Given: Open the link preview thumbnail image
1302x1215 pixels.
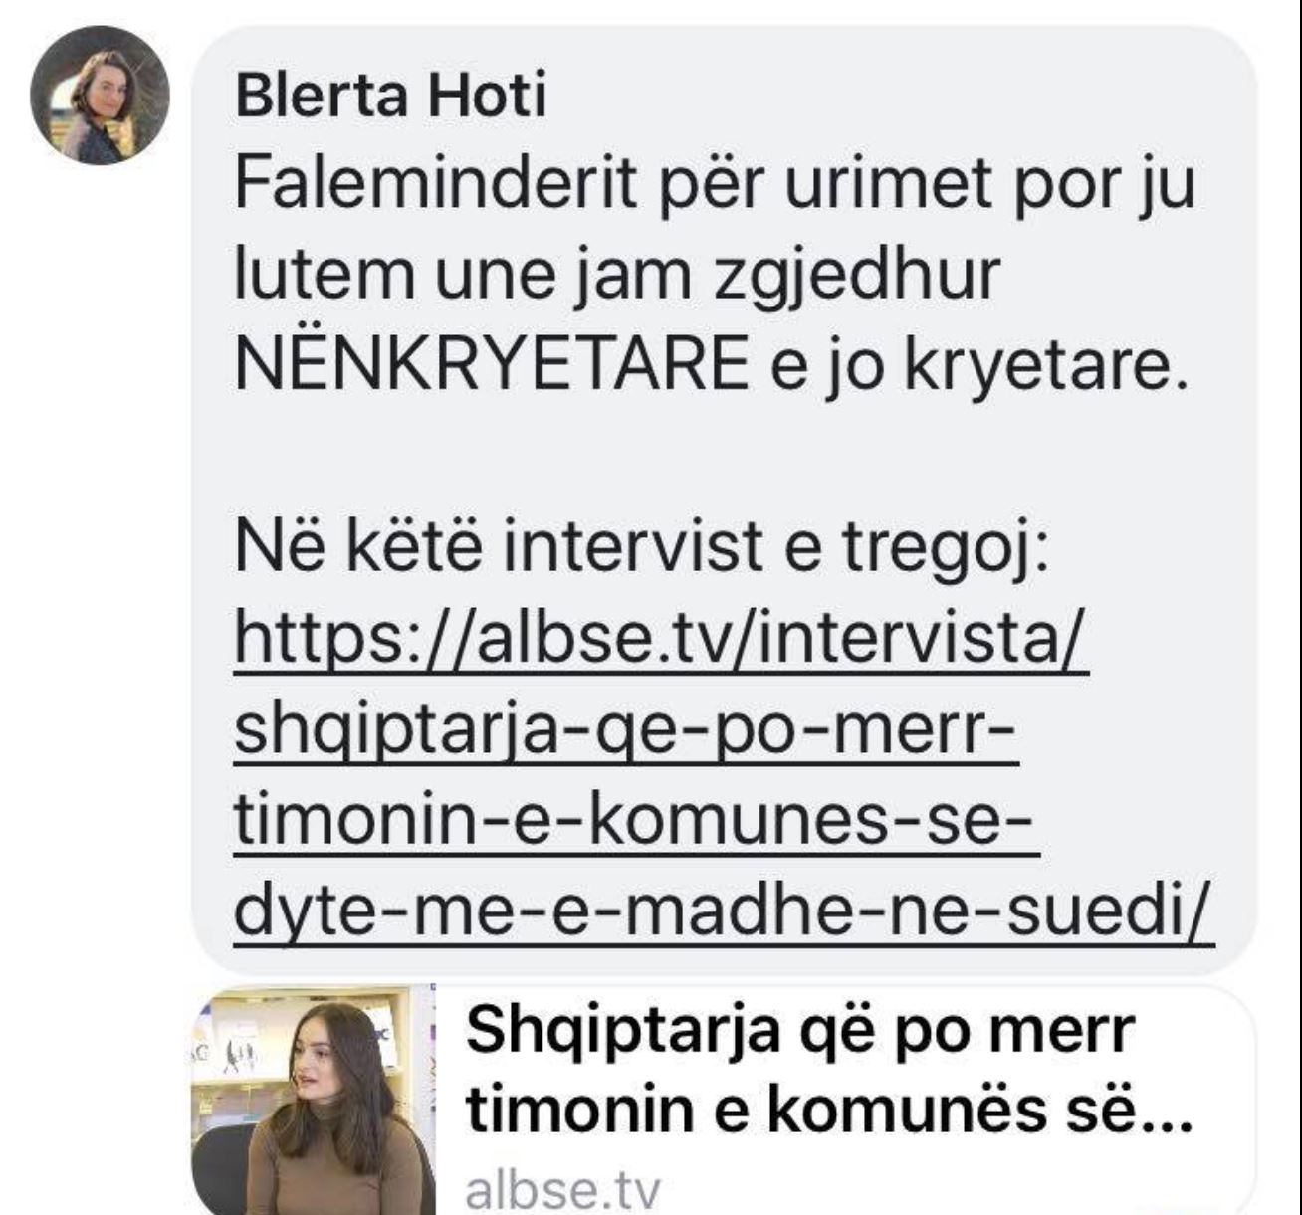Looking at the screenshot, I should click(314, 1100).
